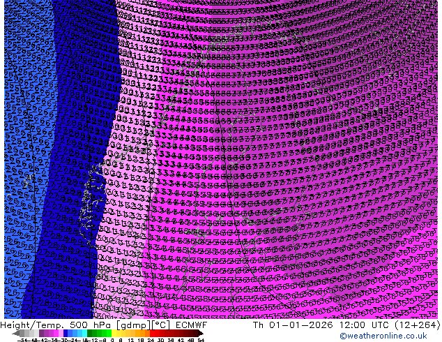Click the (12+264) forecast hour label

pos(418,325)
